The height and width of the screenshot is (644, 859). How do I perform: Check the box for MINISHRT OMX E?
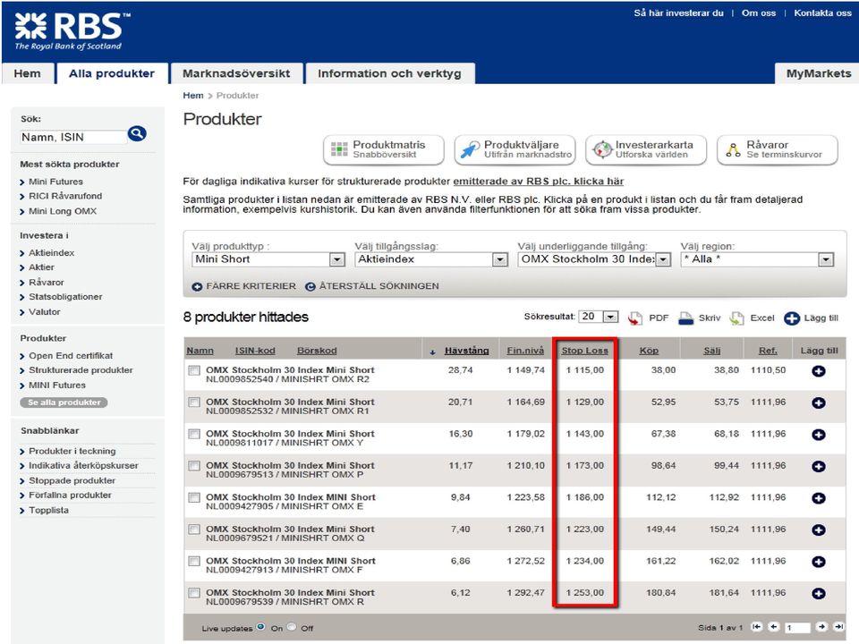coord(194,498)
